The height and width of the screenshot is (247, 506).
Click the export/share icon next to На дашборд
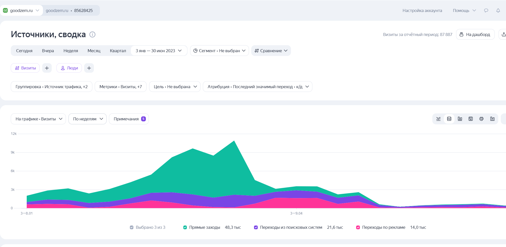point(503,34)
